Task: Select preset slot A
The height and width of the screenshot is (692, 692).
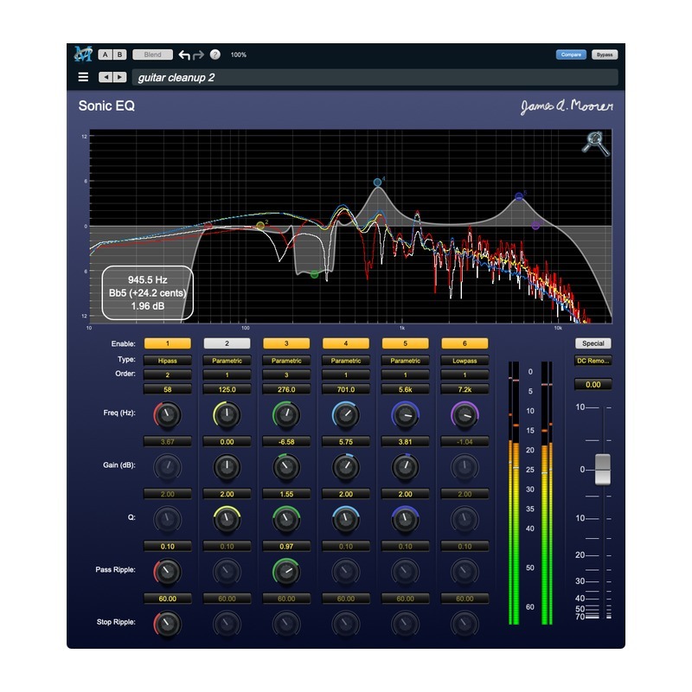Action: click(105, 54)
